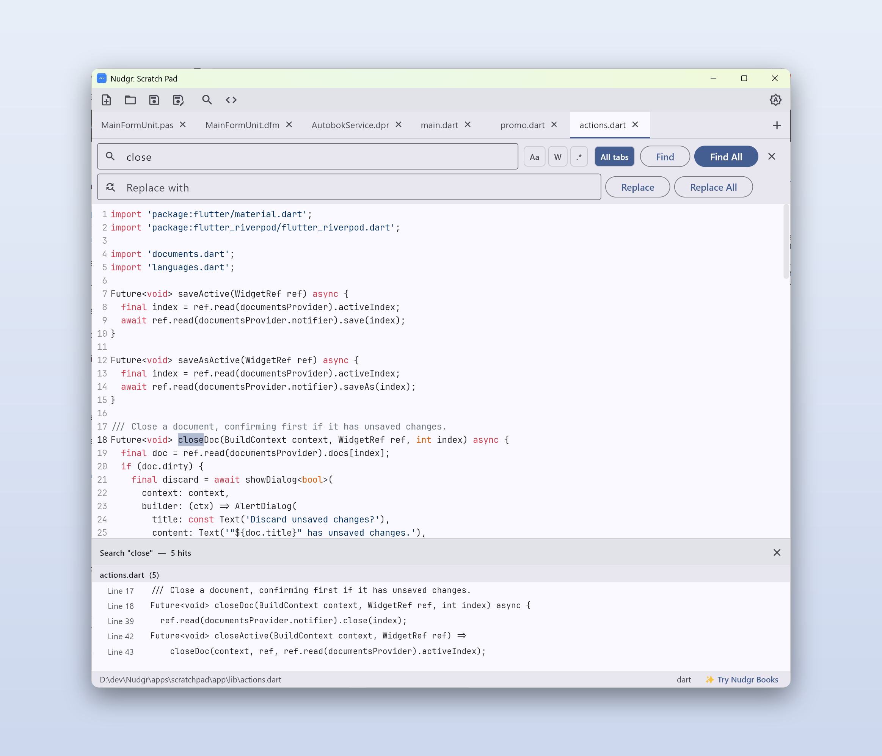Viewport: 882px width, 756px height.
Task: Click the highlighted closeDoc match on line 18
Action: (x=191, y=440)
